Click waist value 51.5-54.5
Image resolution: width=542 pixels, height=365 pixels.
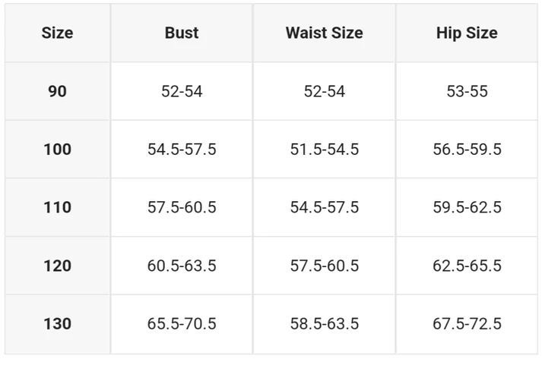coord(325,149)
